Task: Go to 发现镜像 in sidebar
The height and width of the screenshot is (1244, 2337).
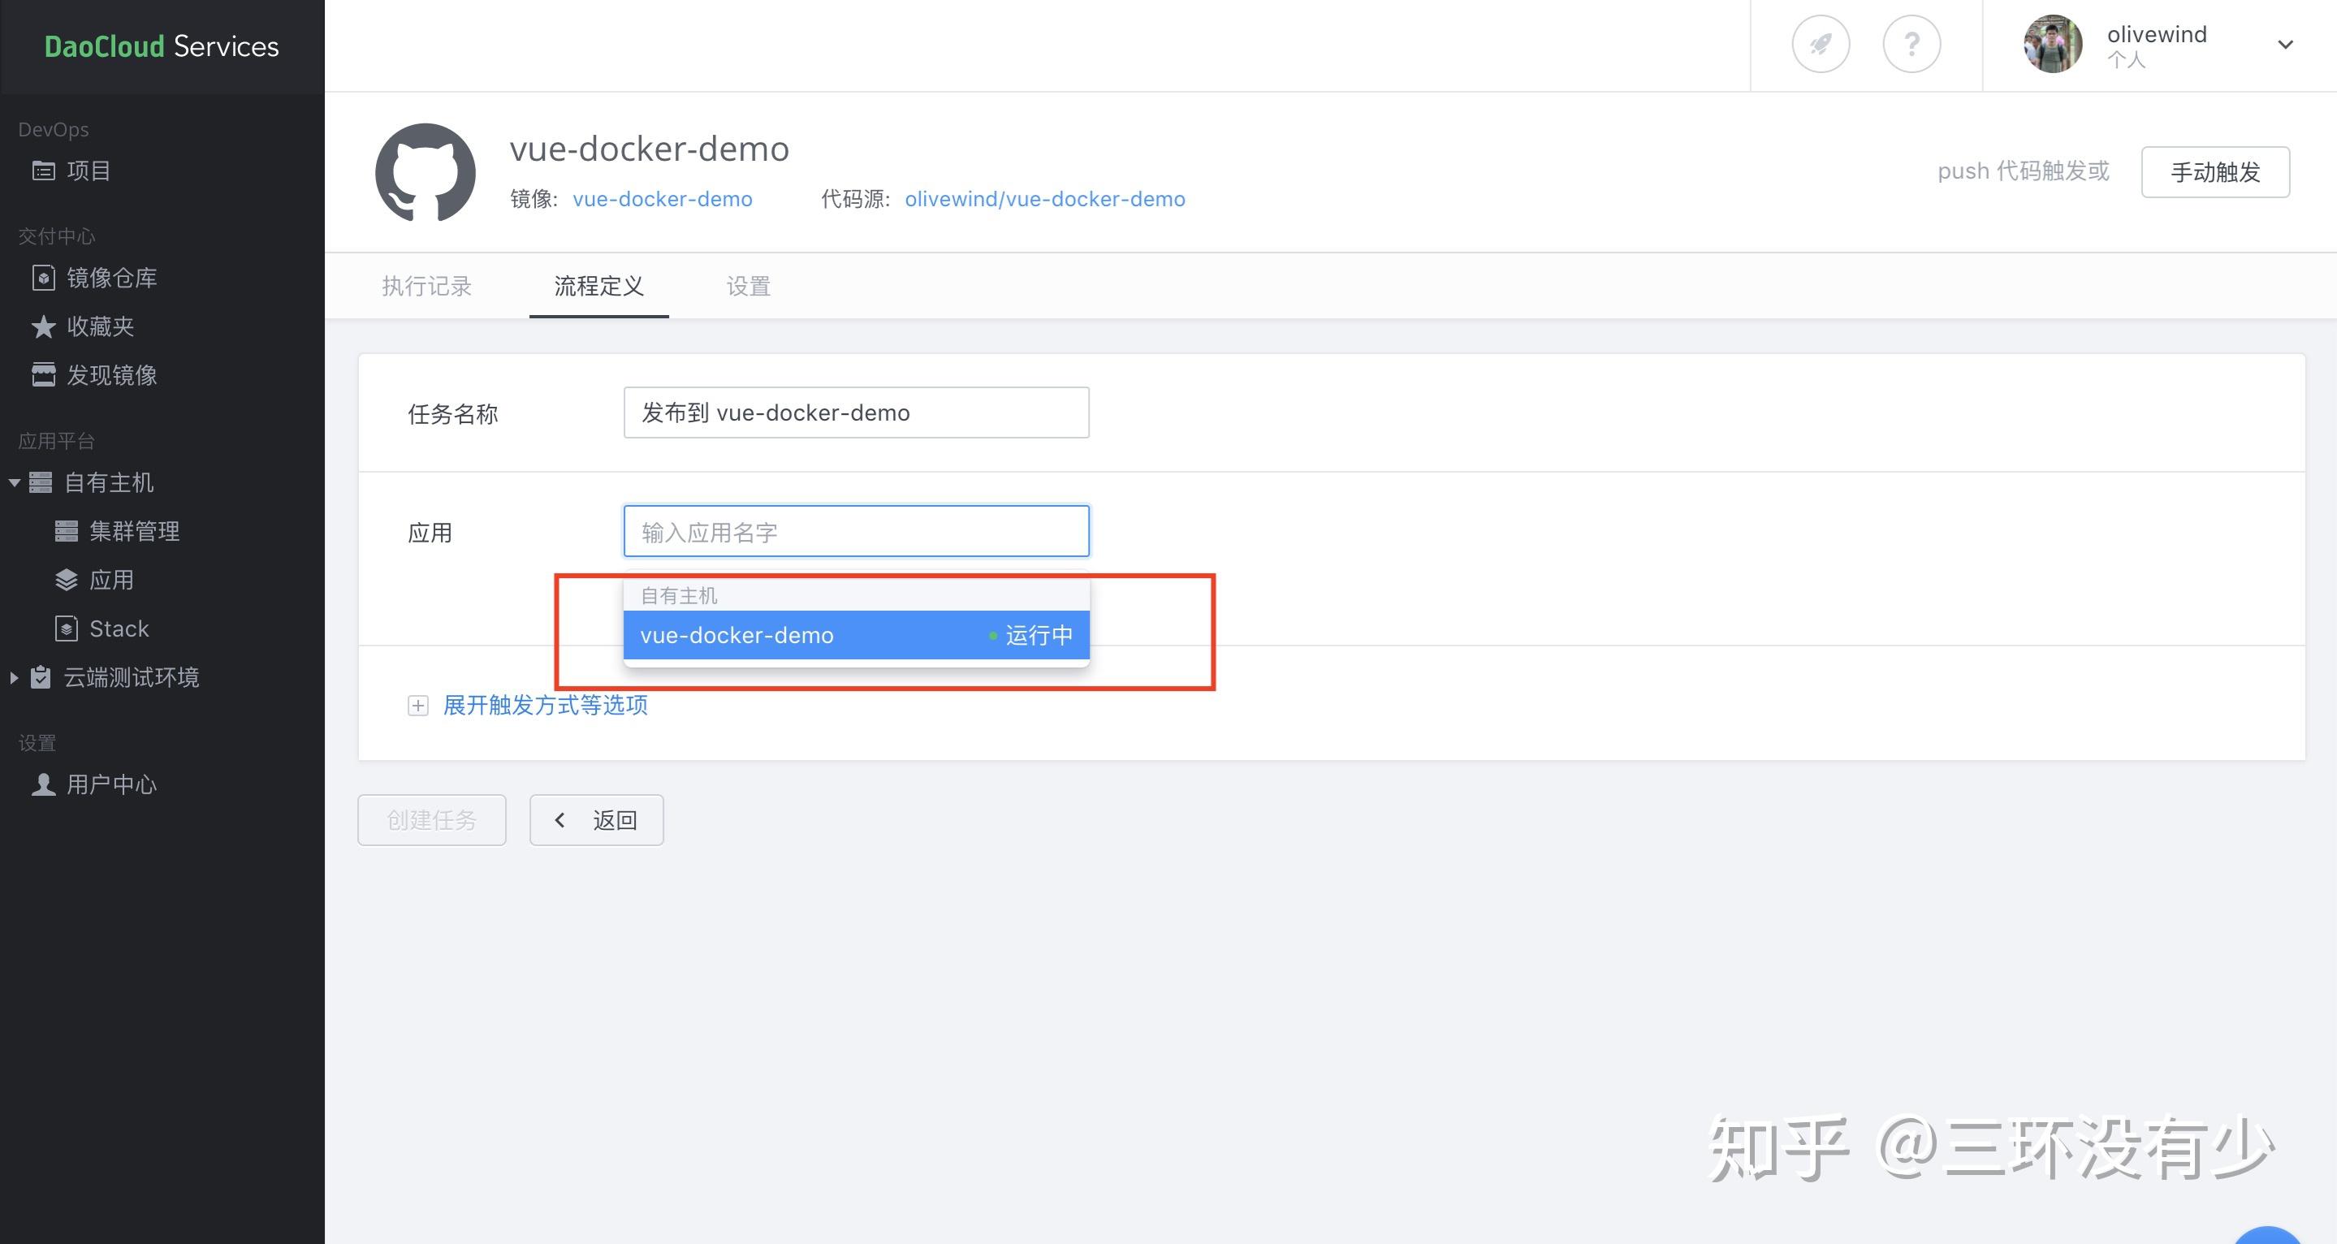Action: coord(110,374)
